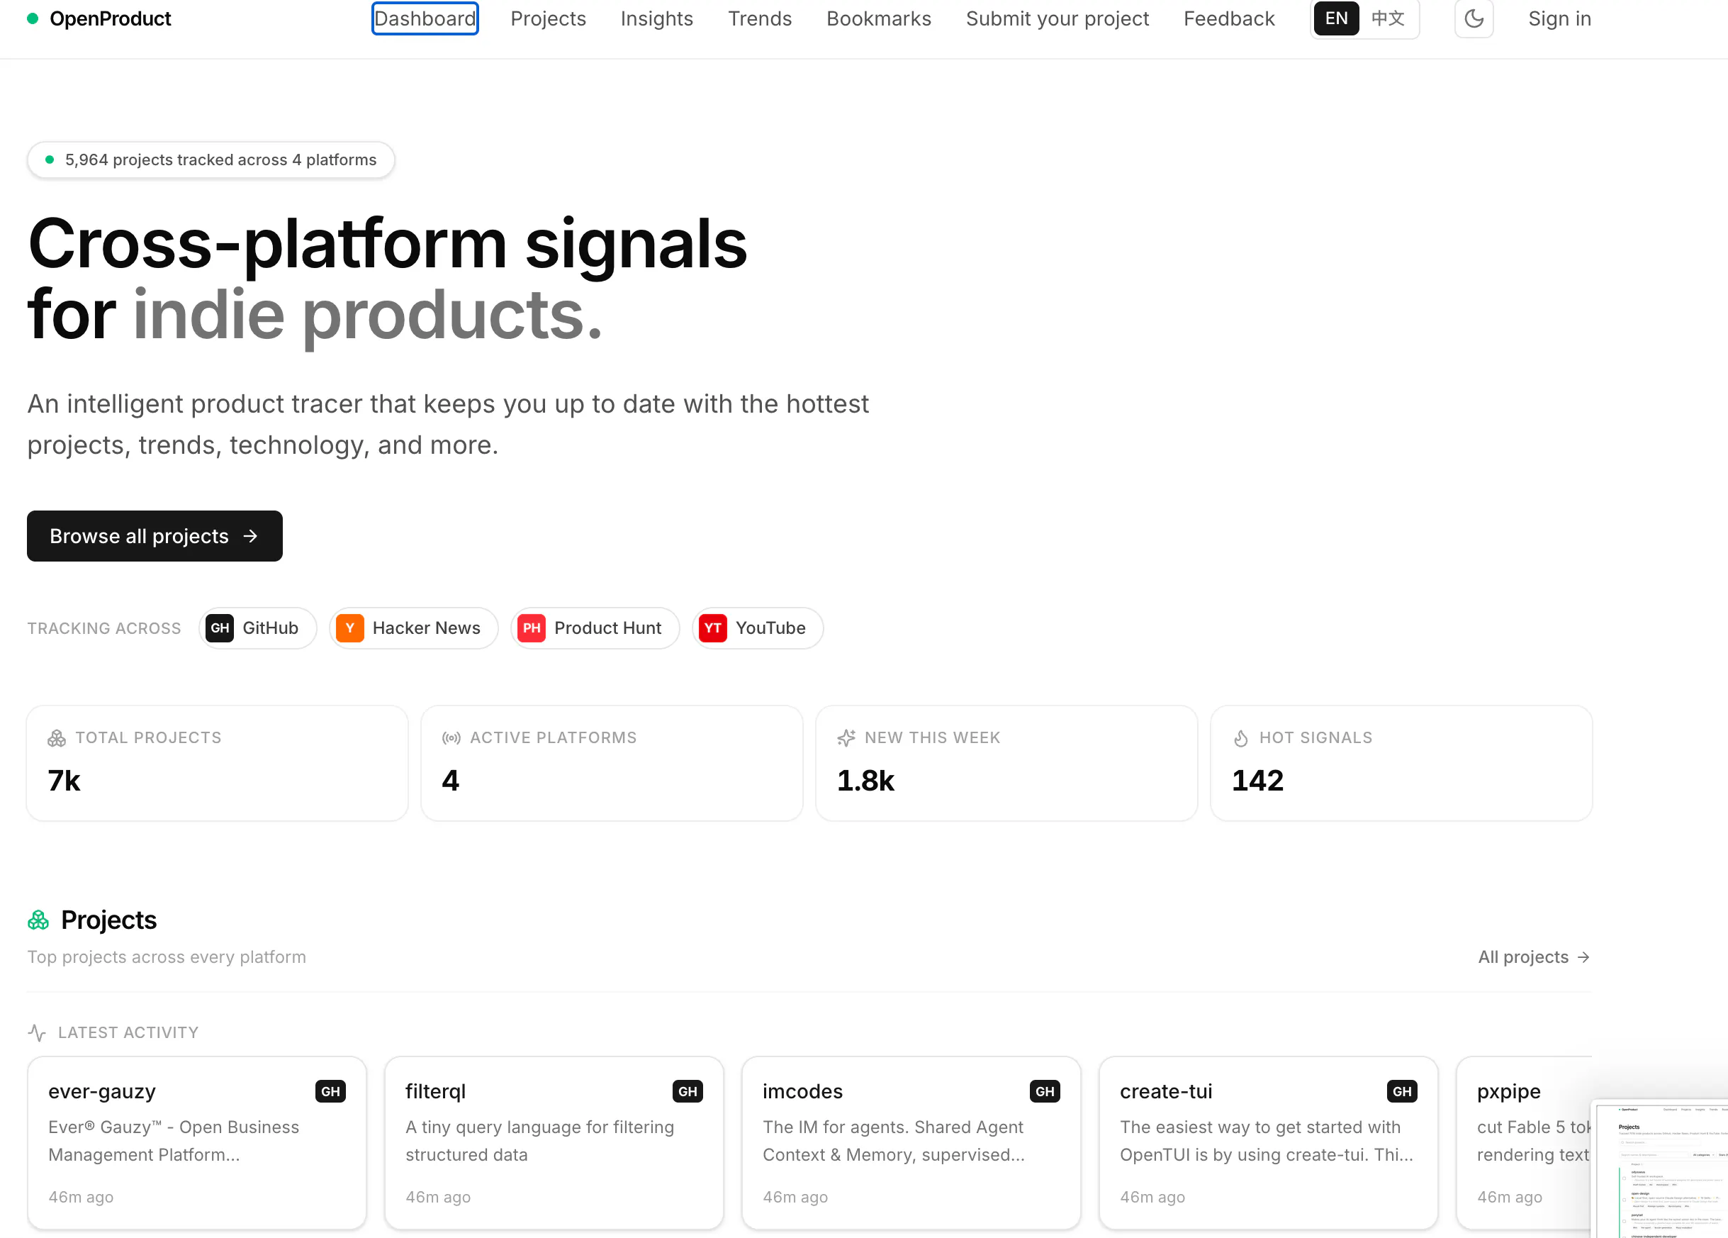Click the YouTube YT icon
Screen dimensions: 1728x1238
(x=713, y=628)
